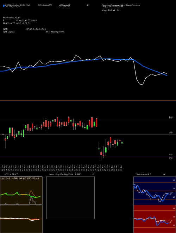
Task: Click the blue 12-day SMA legend square
Action: pyautogui.click(x=4, y=6)
